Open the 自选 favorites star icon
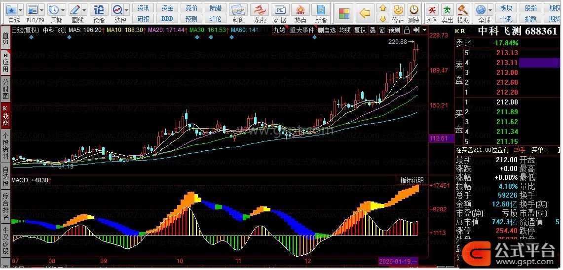The height and width of the screenshot is (270, 563). click(x=11, y=10)
